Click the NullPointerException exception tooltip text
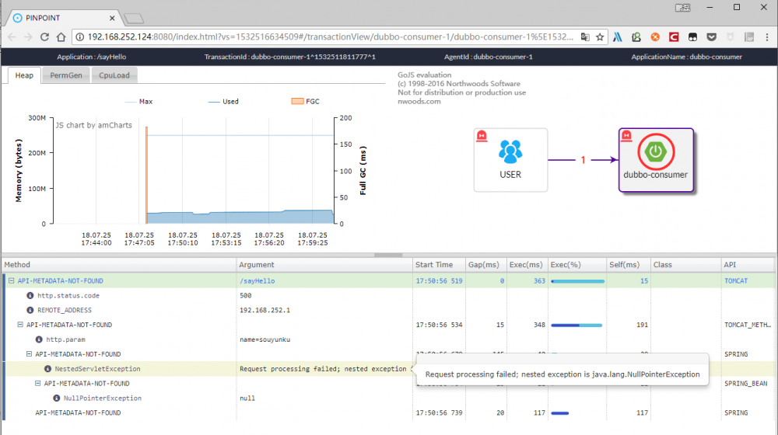This screenshot has height=435, width=778. [x=562, y=374]
